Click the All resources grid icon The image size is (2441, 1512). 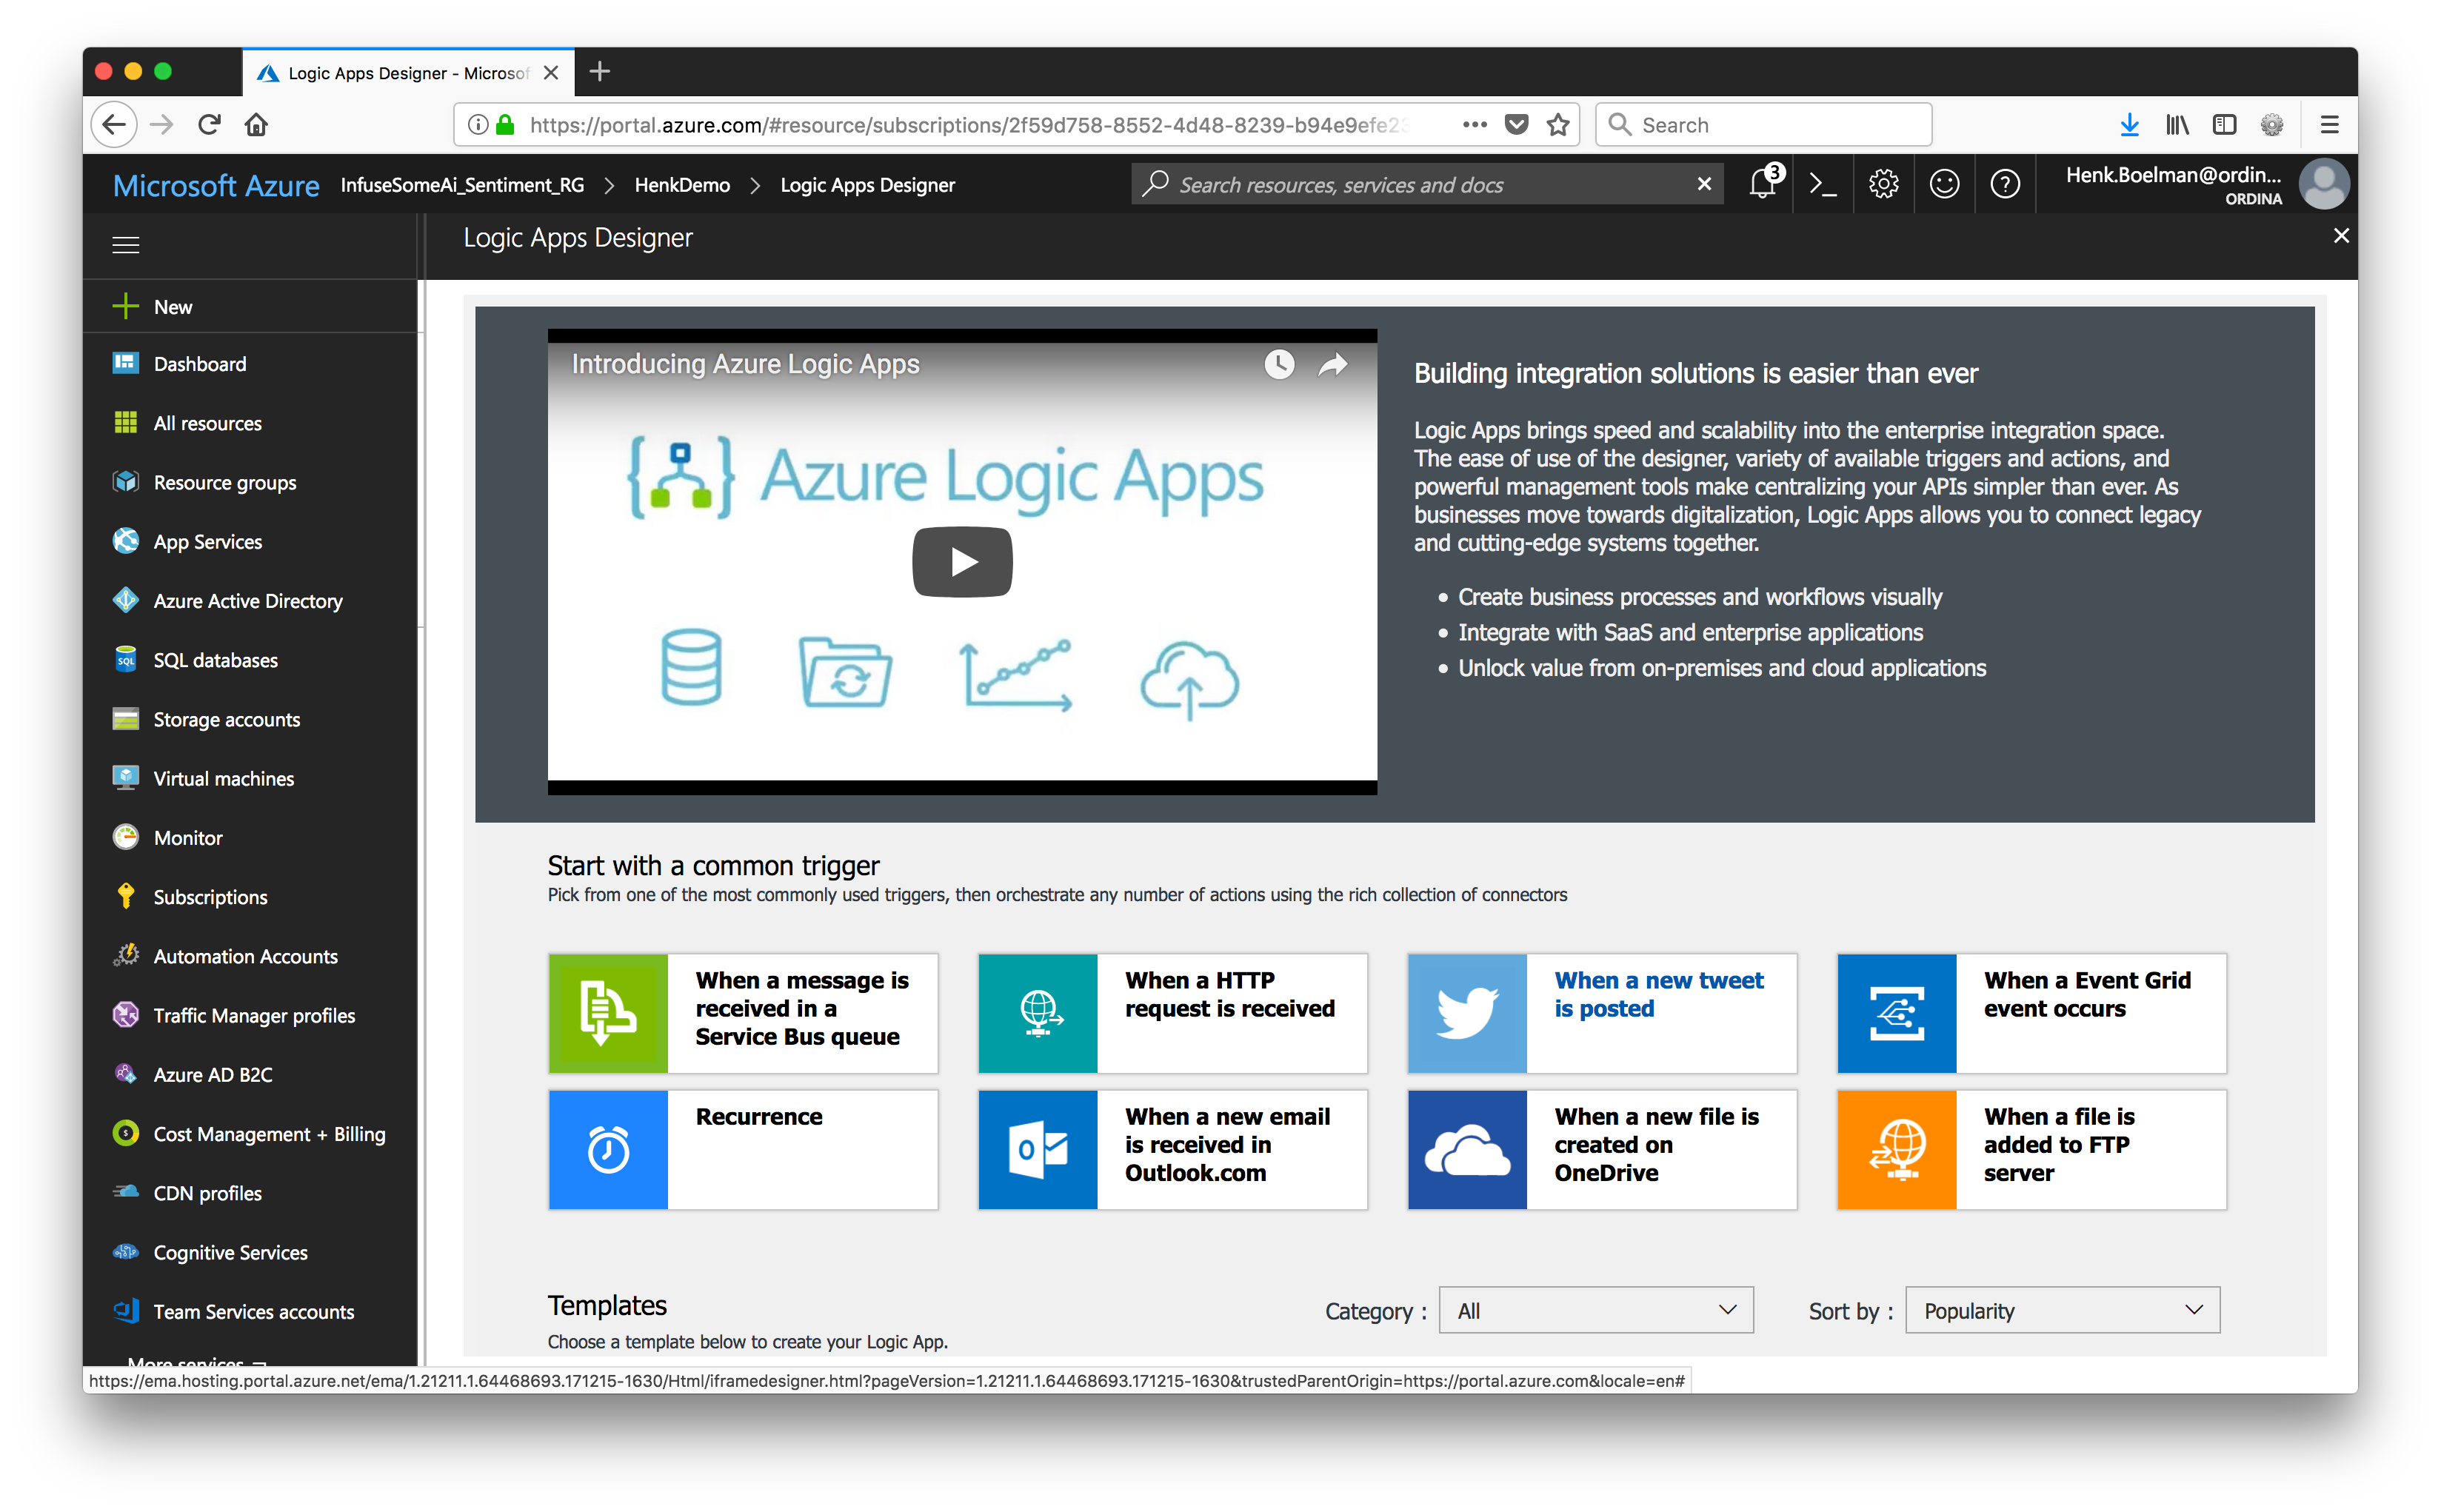tap(125, 422)
